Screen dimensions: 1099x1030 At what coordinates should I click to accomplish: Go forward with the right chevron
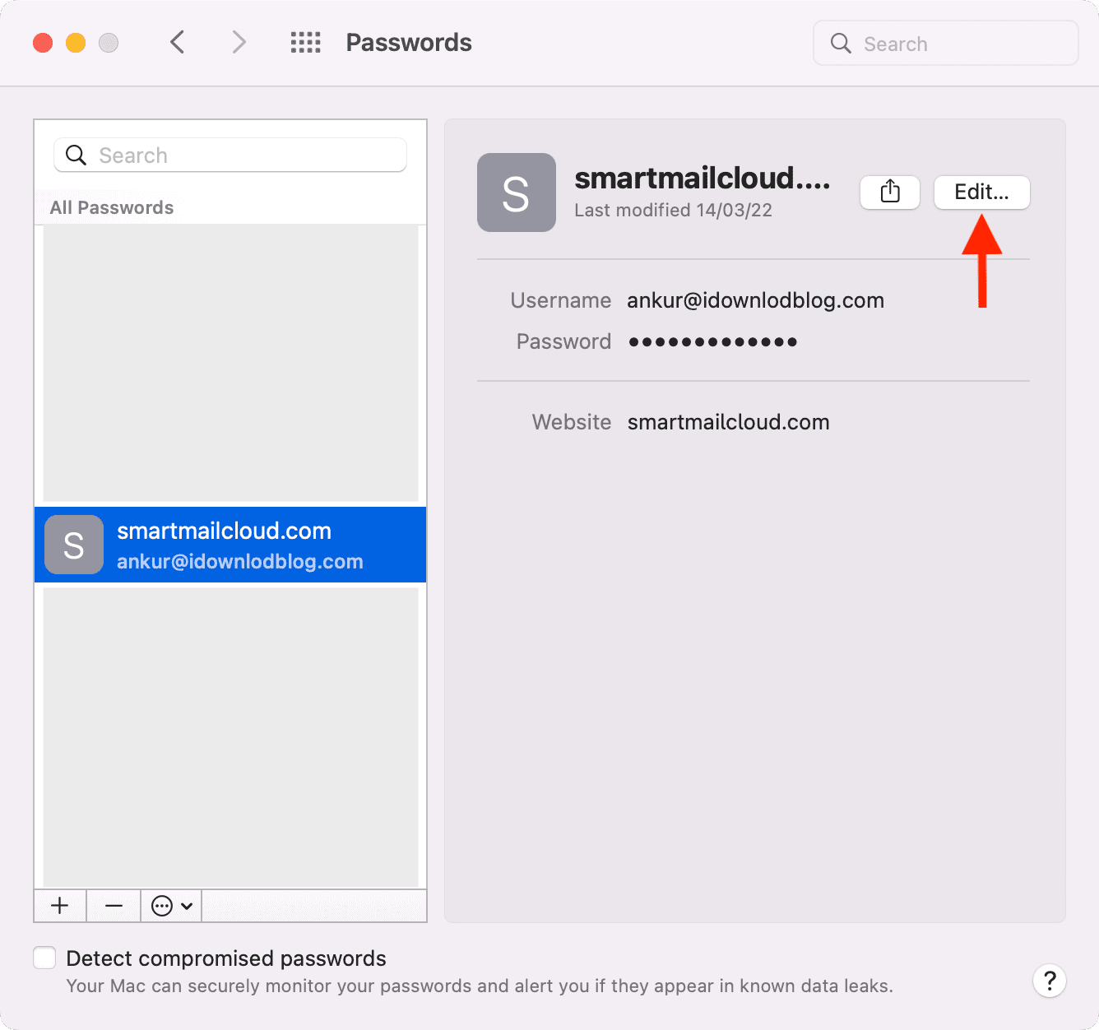click(239, 42)
